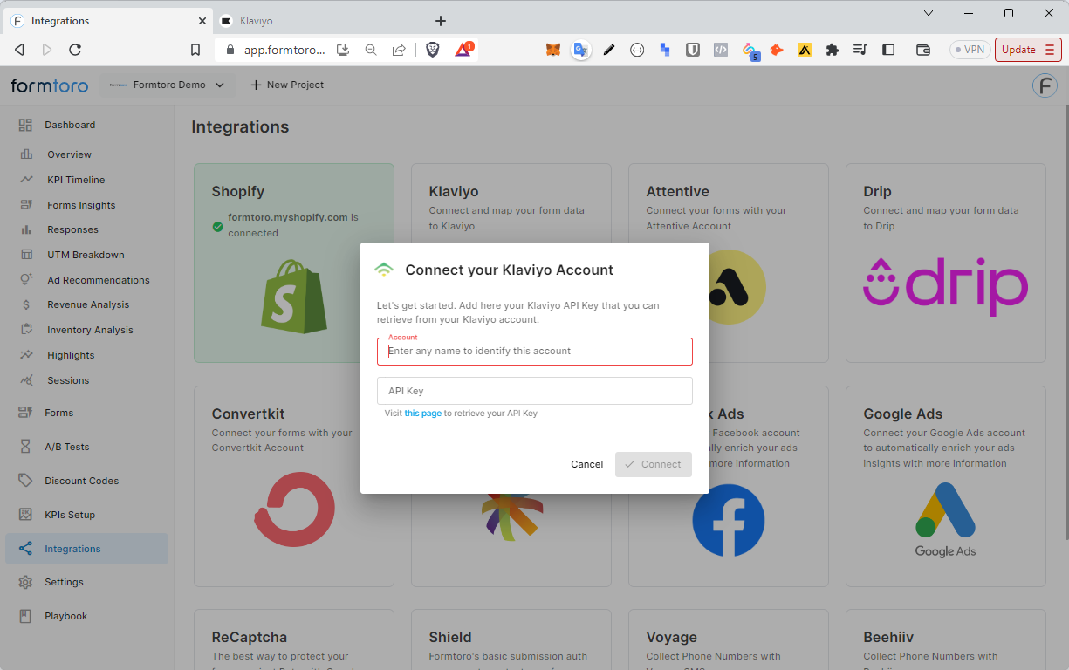
Task: Switch to the Klaviyo browser tab
Action: click(317, 20)
